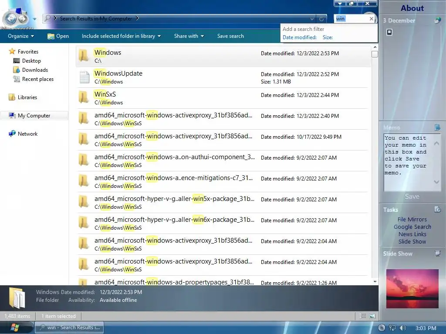Open the File Mirrors task link
Screen dimensions: 446x334
[412, 219]
